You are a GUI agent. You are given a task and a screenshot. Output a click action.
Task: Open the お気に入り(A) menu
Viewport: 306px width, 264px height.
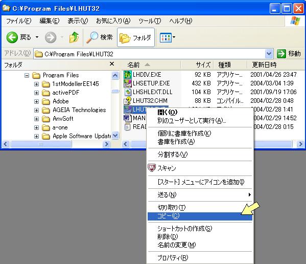113,20
